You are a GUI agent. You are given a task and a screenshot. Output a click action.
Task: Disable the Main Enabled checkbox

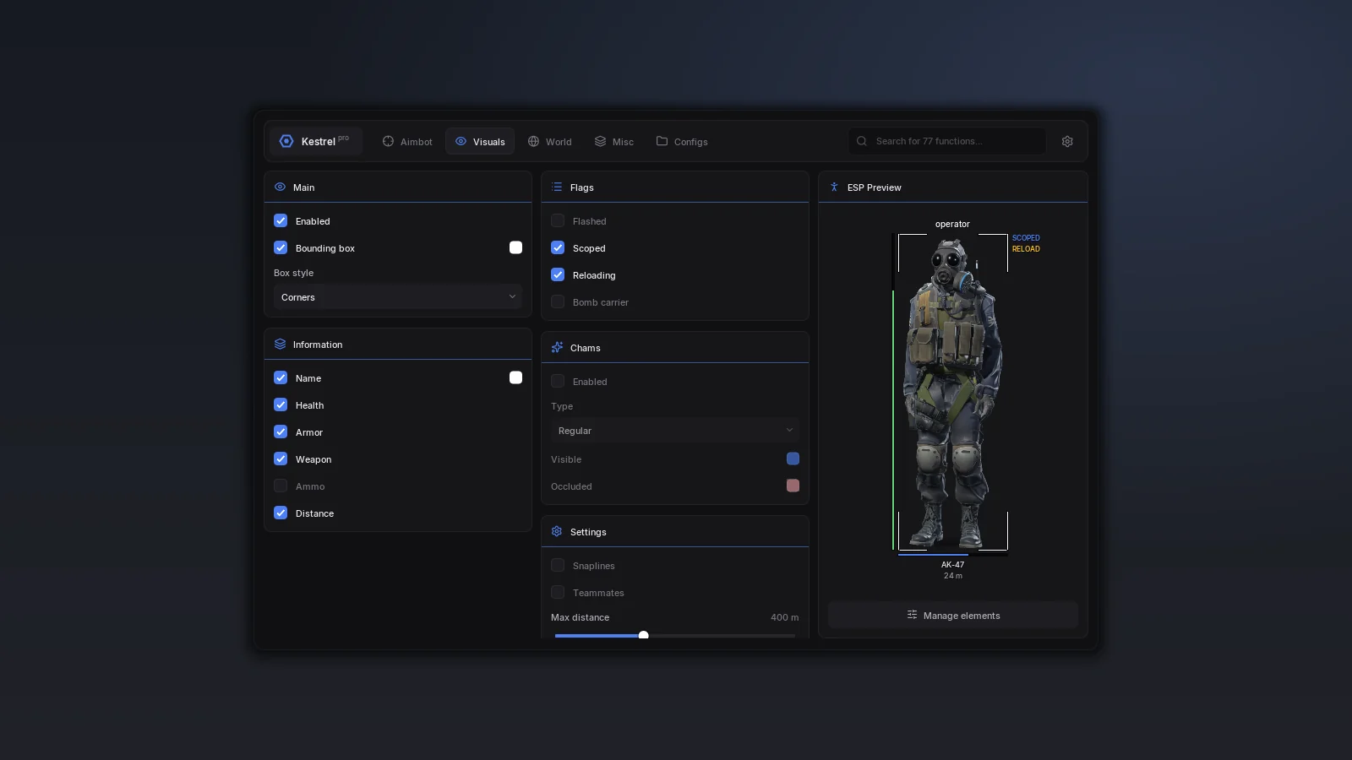[281, 220]
